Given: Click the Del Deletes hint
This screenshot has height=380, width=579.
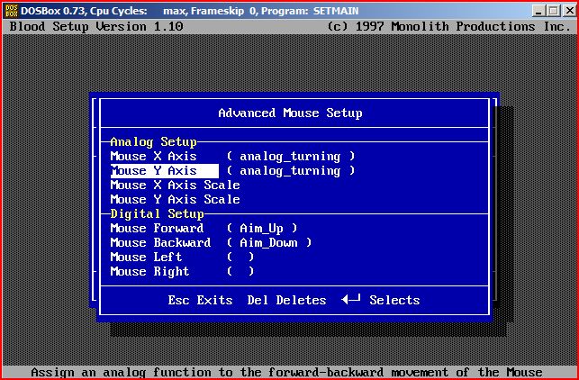Looking at the screenshot, I should pos(286,300).
